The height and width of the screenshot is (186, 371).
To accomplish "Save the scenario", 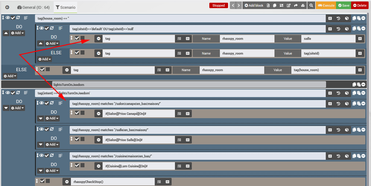I will (x=344, y=5).
